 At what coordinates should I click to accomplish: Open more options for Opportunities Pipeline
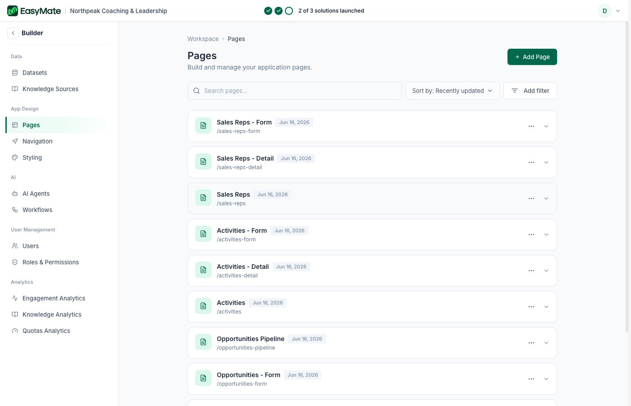click(531, 343)
